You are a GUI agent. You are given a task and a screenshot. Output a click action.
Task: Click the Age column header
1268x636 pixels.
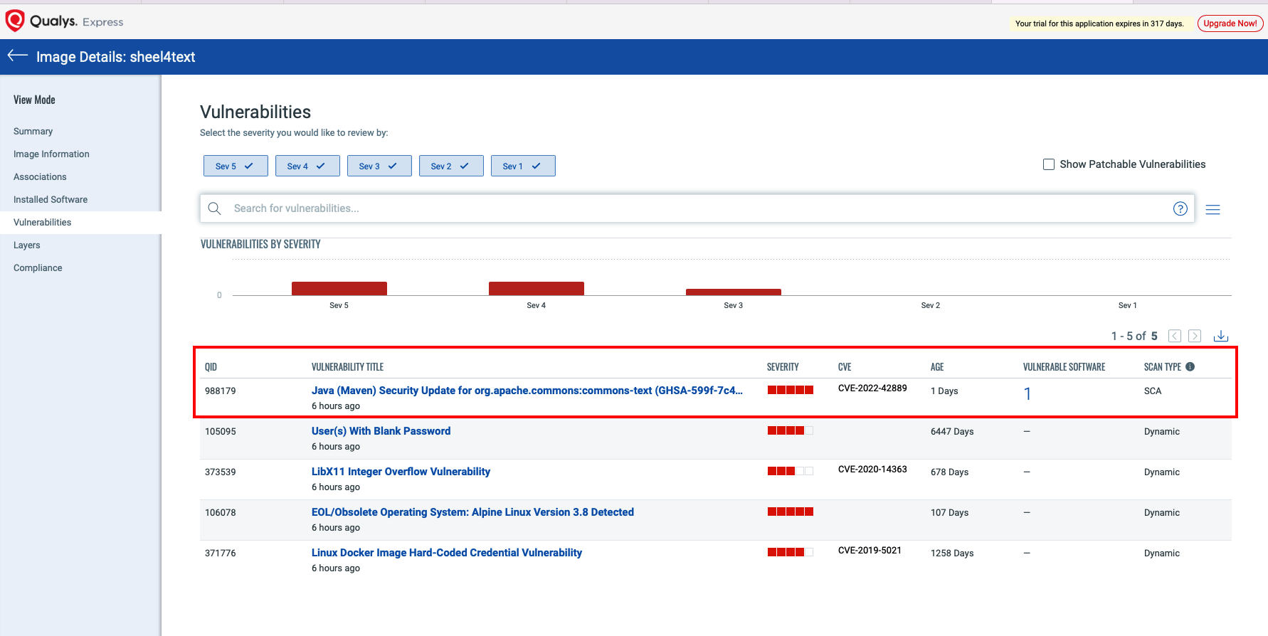click(937, 367)
